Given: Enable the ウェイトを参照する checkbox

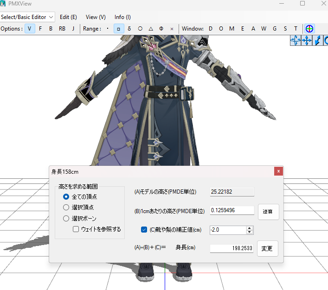Looking at the screenshot, I should tap(76, 229).
